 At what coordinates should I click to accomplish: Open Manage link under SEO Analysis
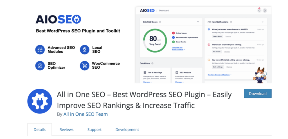pos(179,82)
